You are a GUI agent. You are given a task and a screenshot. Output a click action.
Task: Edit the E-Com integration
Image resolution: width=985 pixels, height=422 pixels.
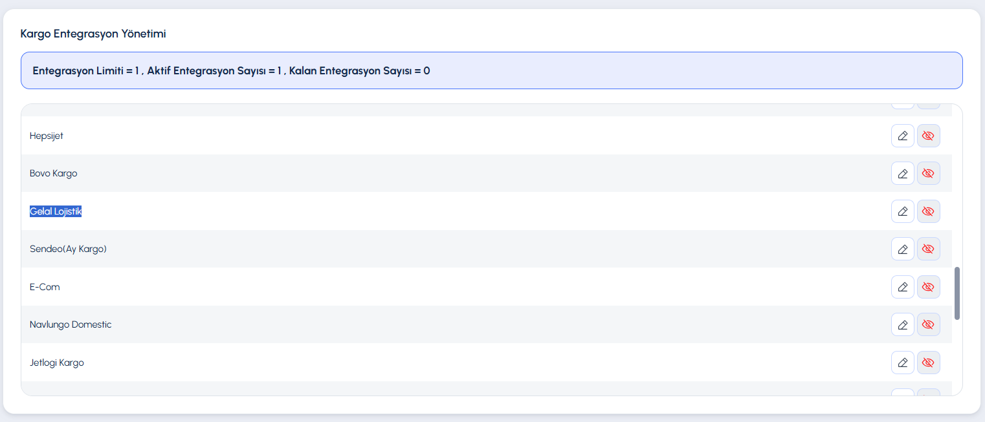coord(902,287)
